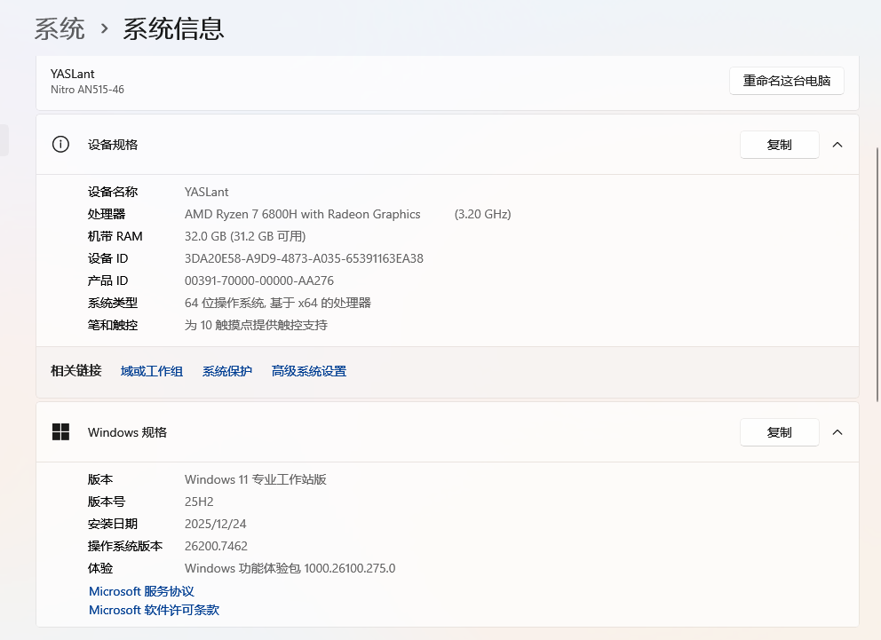The width and height of the screenshot is (881, 640).
Task: Select product ID 00391-70000-00000-AA276
Action: click(x=259, y=280)
